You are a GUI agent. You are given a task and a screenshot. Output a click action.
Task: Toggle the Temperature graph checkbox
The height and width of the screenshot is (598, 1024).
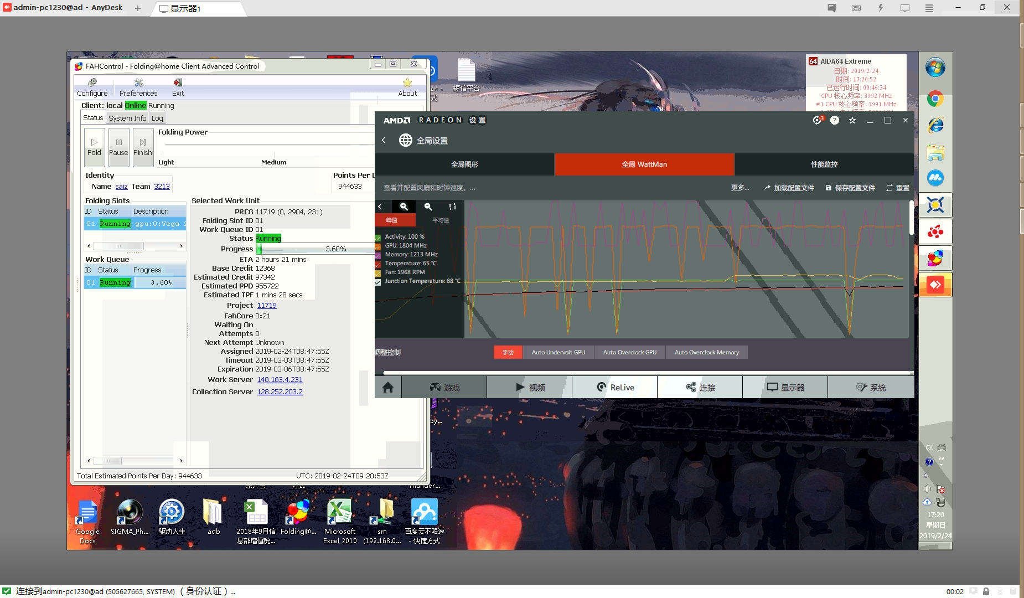[x=377, y=264]
